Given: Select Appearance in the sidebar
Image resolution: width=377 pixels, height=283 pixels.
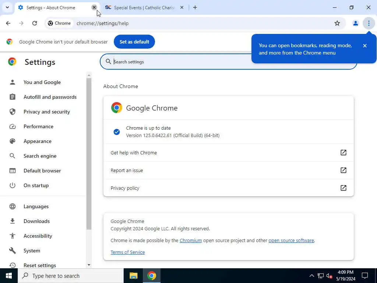Looking at the screenshot, I should pyautogui.click(x=38, y=141).
